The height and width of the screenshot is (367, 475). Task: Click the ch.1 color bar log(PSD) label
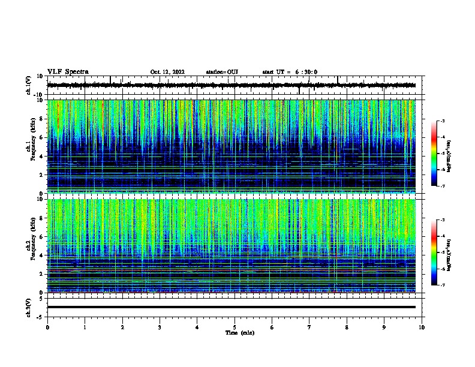pyautogui.click(x=449, y=156)
